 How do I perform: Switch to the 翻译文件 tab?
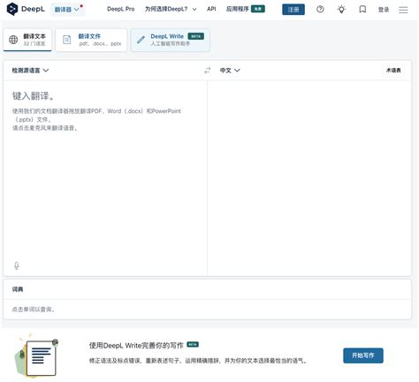(91, 40)
